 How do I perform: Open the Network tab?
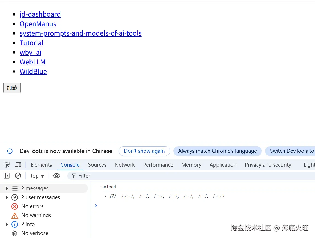click(125, 165)
